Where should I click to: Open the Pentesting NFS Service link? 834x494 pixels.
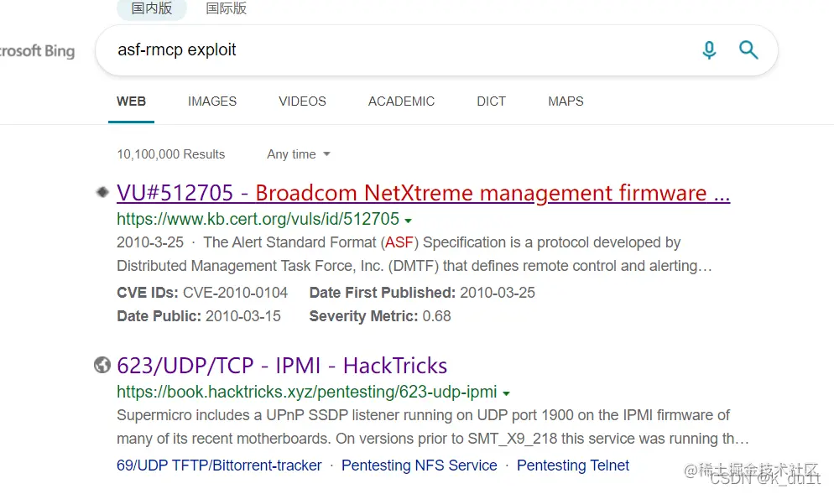click(x=420, y=465)
